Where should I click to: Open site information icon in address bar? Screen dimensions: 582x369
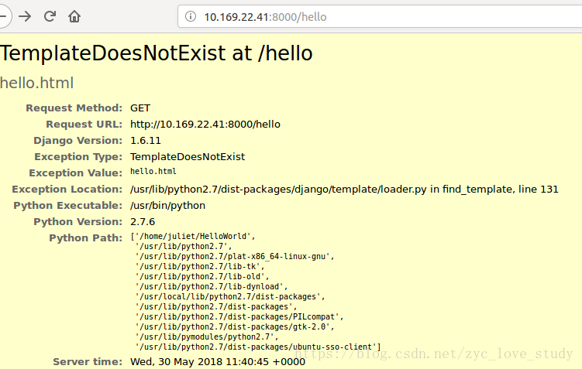point(191,16)
